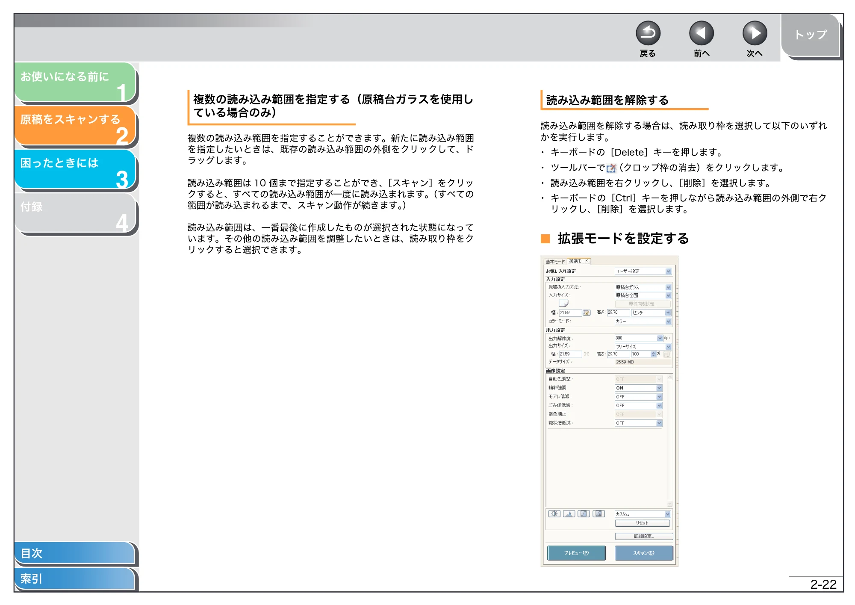Open the final review (fourth) tone icon
This screenshot has height=605, width=855.
(x=598, y=514)
